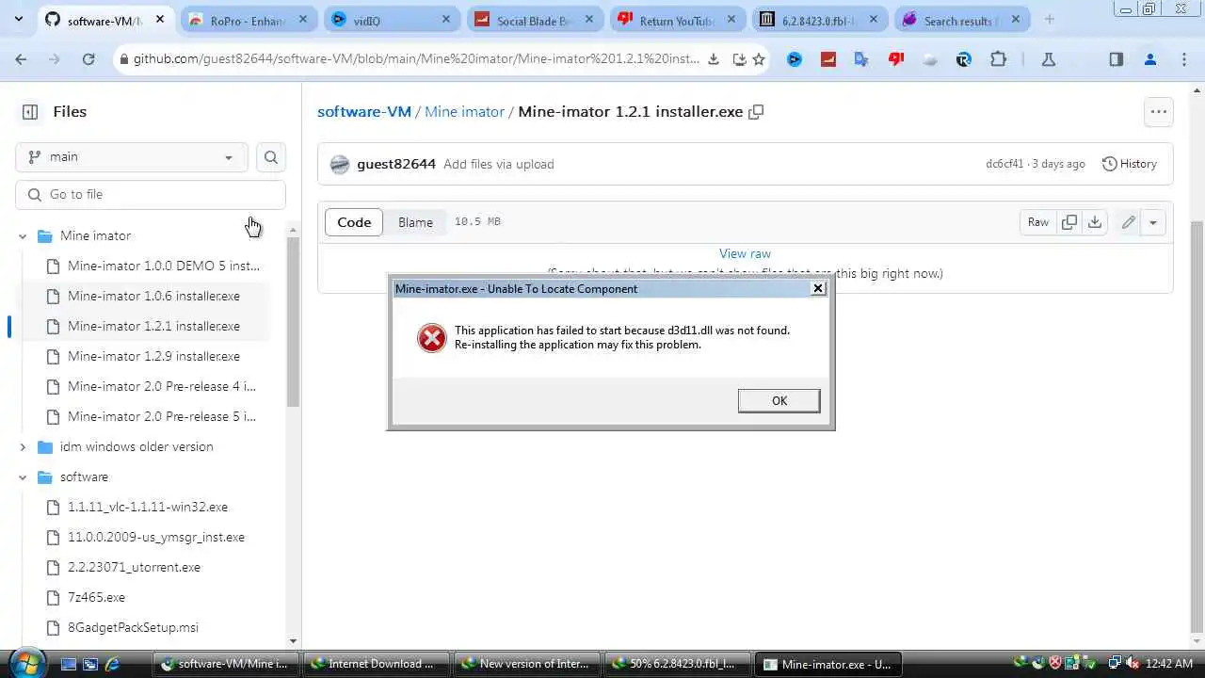Reload the page

pos(88,59)
